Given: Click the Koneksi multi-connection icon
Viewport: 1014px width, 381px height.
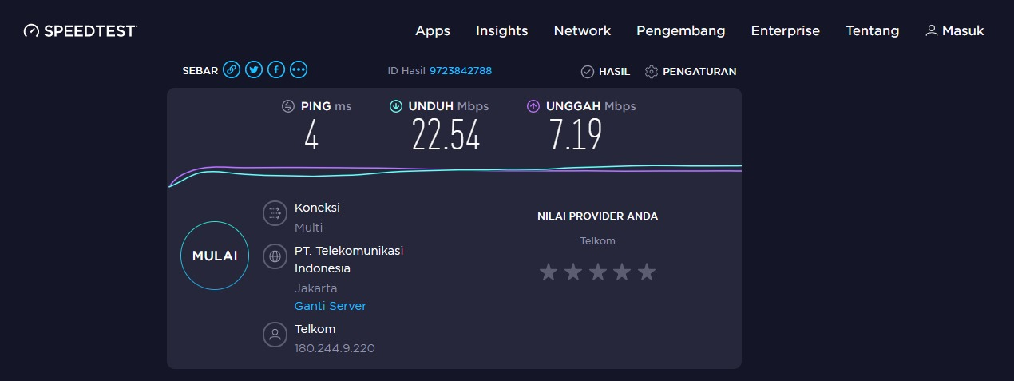Looking at the screenshot, I should click(275, 213).
